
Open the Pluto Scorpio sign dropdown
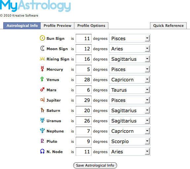point(130,141)
